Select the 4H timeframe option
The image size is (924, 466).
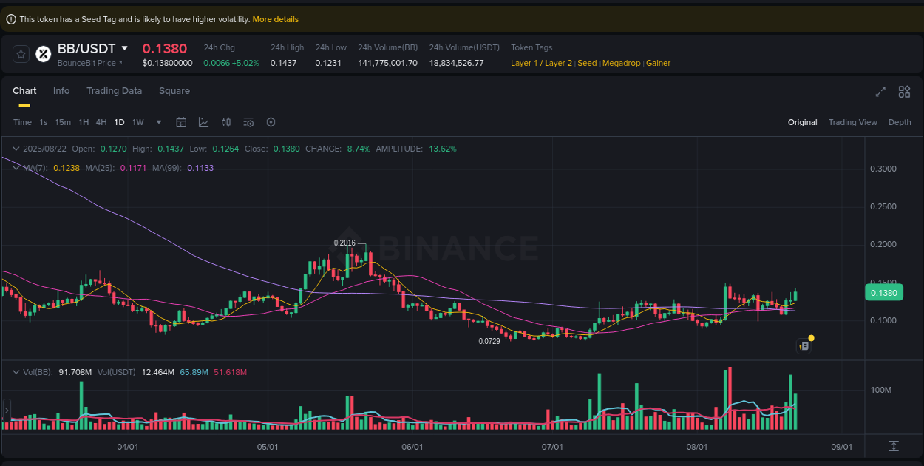pos(101,122)
